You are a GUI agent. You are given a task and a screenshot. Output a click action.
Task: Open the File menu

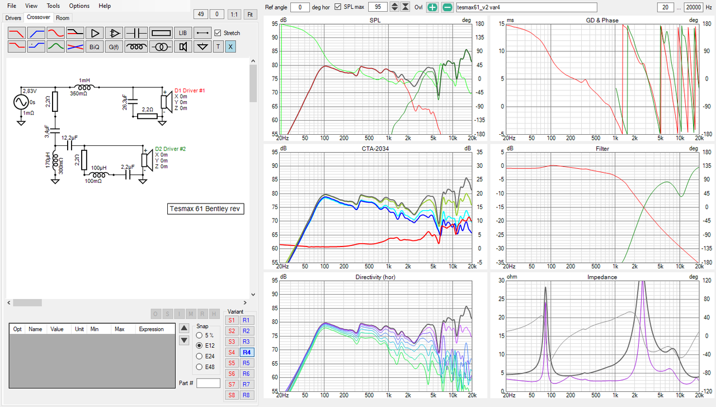point(12,6)
